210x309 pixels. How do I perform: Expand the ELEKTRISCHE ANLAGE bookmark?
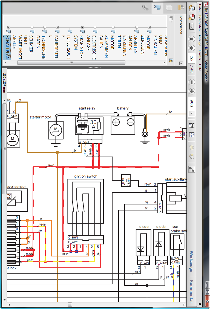(95, 27)
